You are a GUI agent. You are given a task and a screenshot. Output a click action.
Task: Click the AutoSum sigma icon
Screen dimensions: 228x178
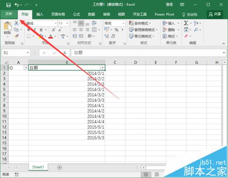point(186,23)
